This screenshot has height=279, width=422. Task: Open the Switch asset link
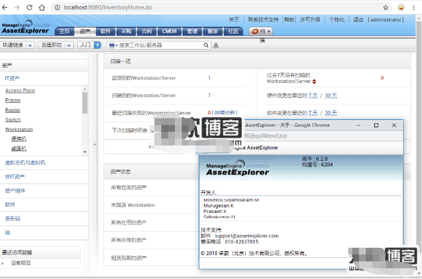tap(13, 119)
